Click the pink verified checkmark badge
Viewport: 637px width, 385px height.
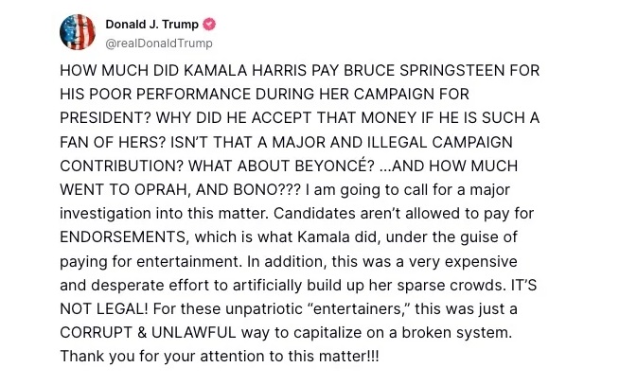(209, 25)
